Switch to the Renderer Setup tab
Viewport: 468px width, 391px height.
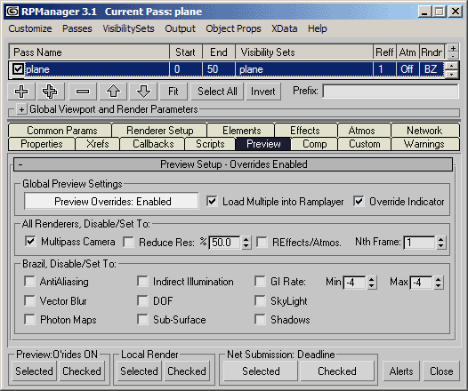tap(159, 131)
